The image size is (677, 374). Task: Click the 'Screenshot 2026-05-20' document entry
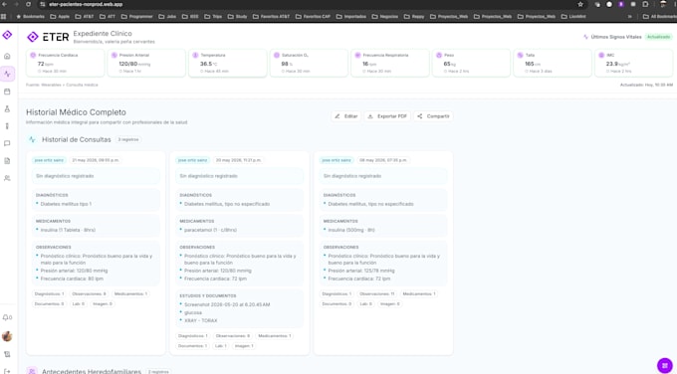[x=227, y=304]
